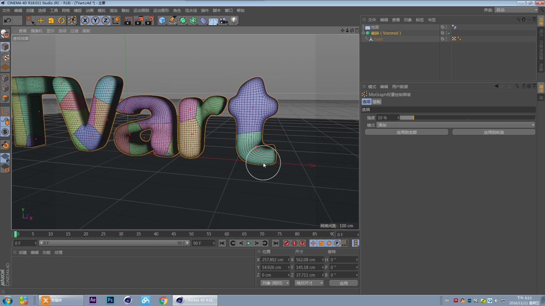Viewport: 545px width, 306px height.
Task: Click the 应用到全部 button
Action: pyautogui.click(x=407, y=132)
